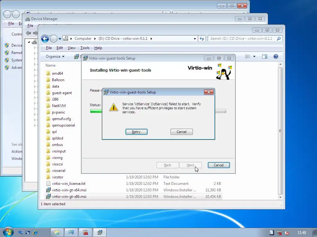Toggle the preview pane
Screen dimensions: 317x237
[265, 56]
